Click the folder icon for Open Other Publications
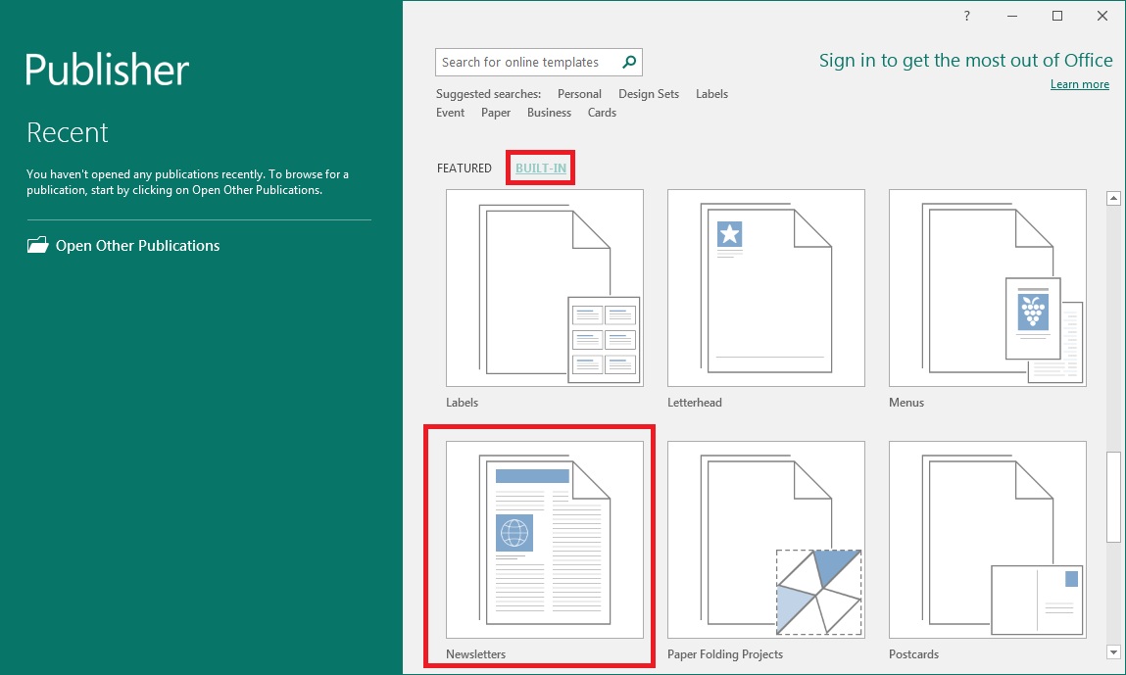Screen dimensions: 1126x675 [x=37, y=245]
